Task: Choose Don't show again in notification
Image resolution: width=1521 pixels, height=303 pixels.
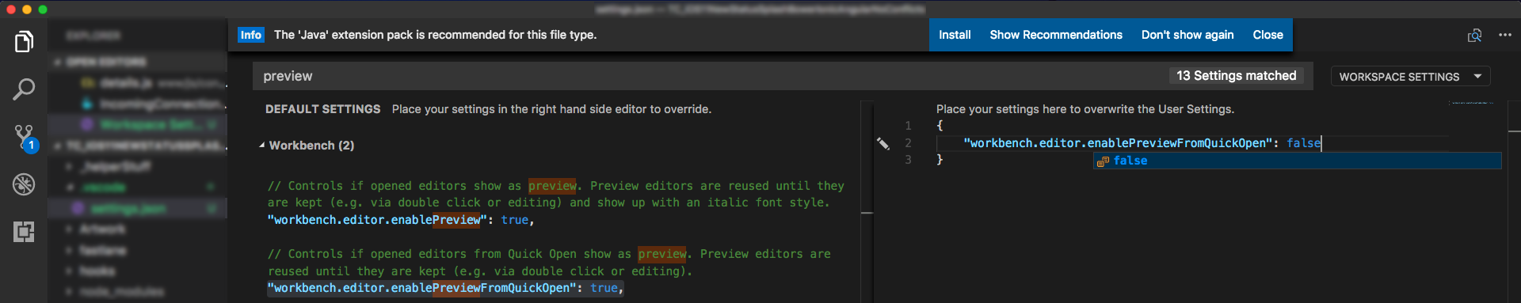Action: [x=1187, y=35]
